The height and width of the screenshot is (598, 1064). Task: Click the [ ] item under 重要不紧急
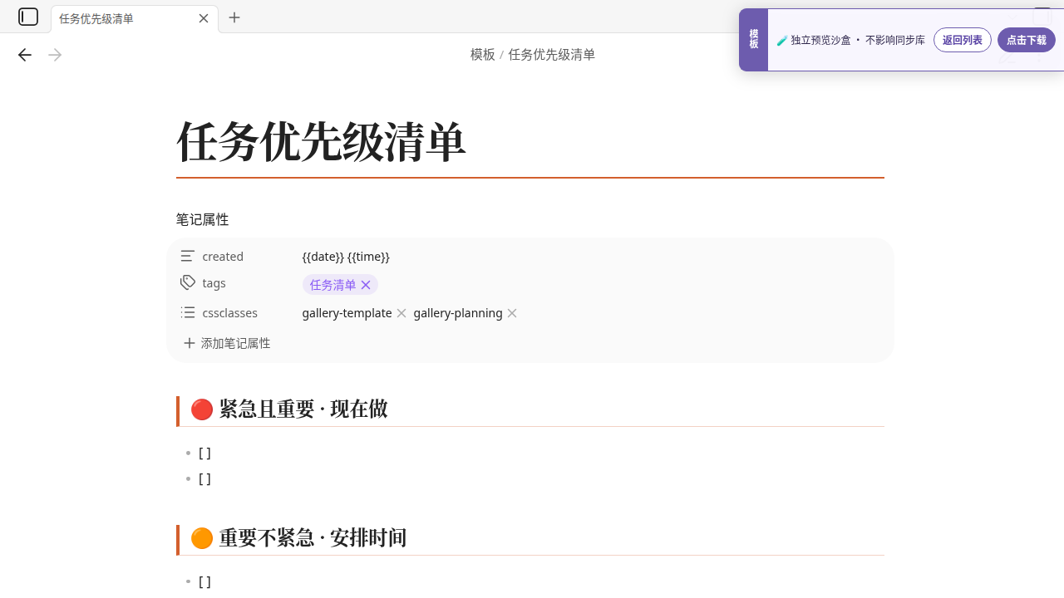point(204,581)
